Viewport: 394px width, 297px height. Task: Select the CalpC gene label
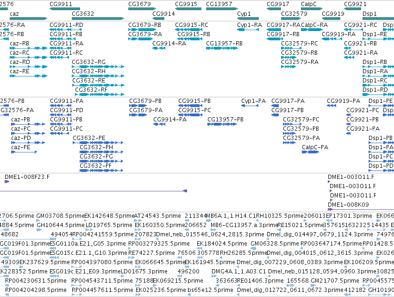tap(309, 4)
